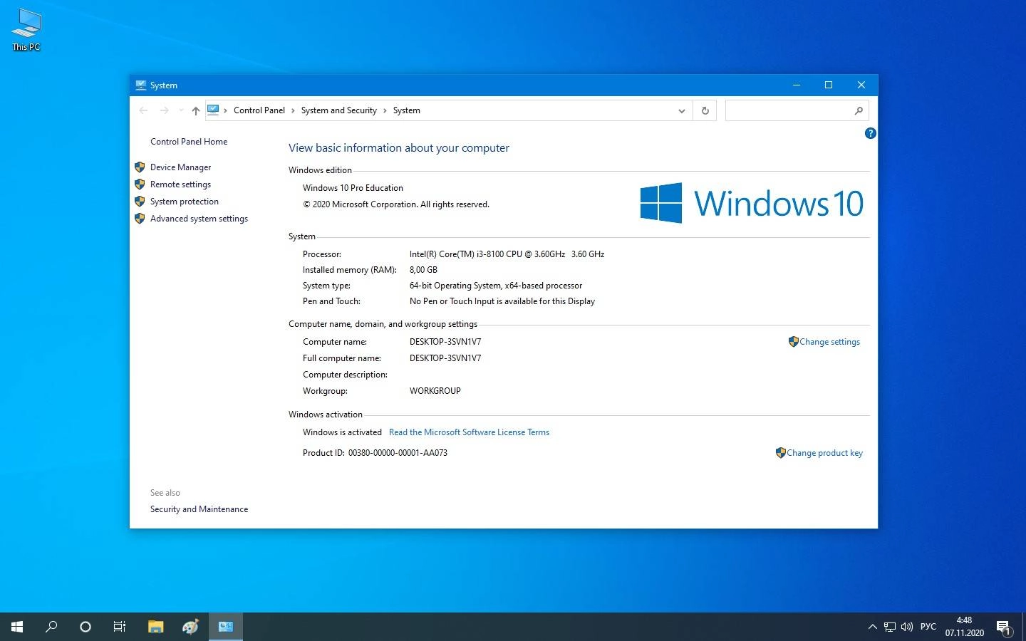Read the Microsoft Software License Terms
The height and width of the screenshot is (641, 1026).
pyautogui.click(x=469, y=432)
